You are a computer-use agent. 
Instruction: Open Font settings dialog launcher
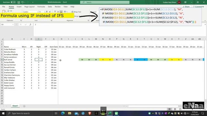click(51, 20)
